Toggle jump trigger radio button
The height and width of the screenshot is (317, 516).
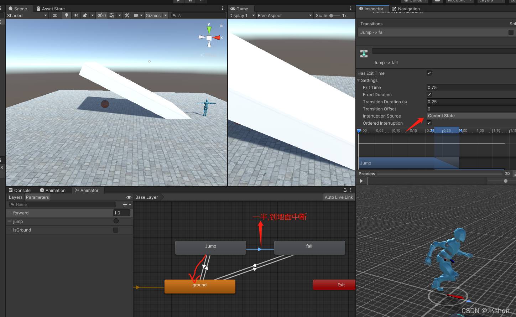[x=116, y=221]
